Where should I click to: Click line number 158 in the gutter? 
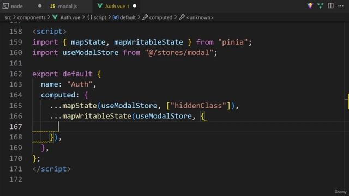[16, 32]
